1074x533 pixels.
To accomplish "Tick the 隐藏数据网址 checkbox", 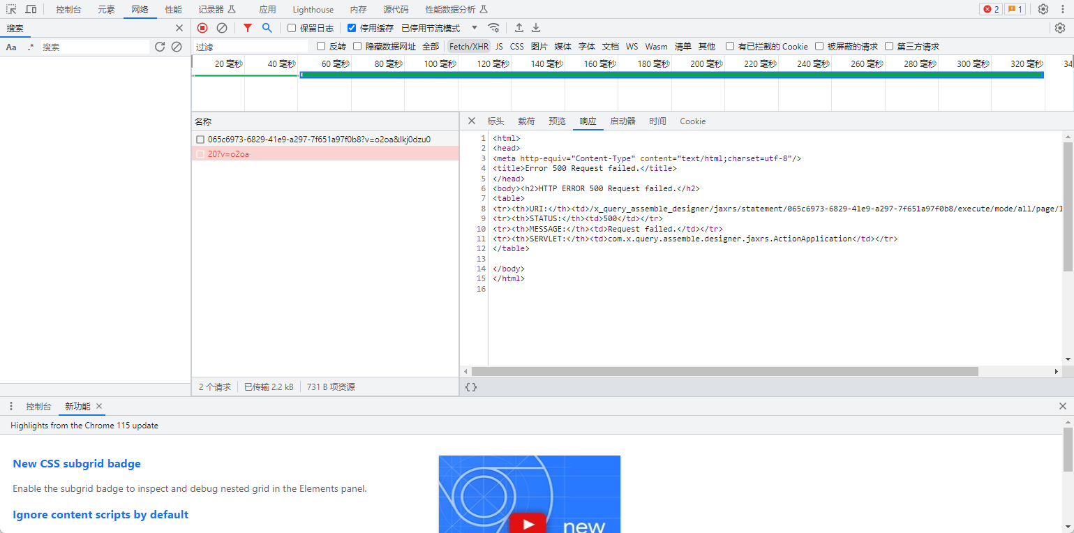I will 357,47.
